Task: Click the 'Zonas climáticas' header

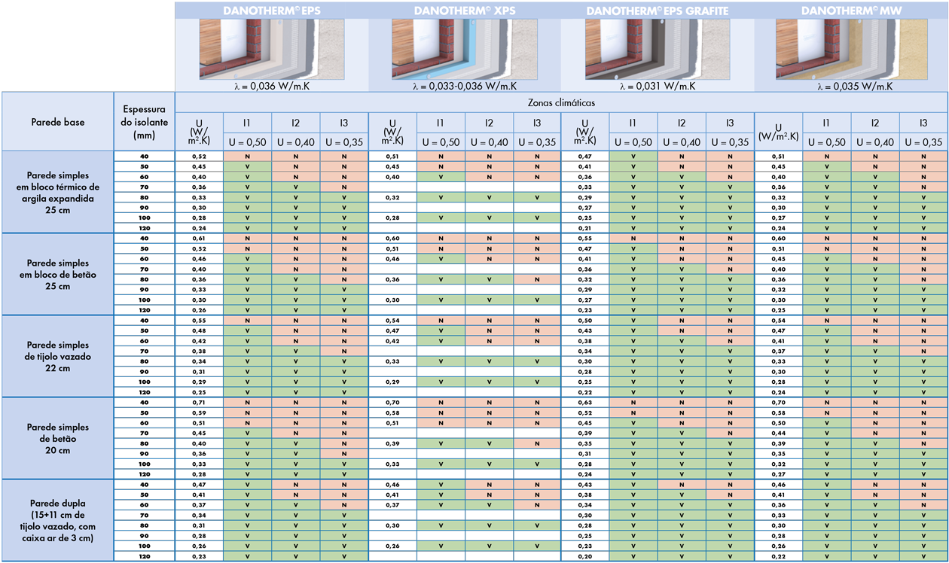Action: (x=561, y=102)
